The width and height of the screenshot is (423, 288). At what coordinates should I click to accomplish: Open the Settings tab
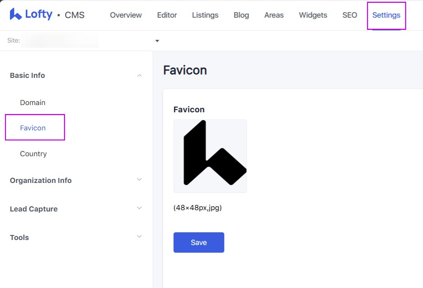(x=386, y=15)
